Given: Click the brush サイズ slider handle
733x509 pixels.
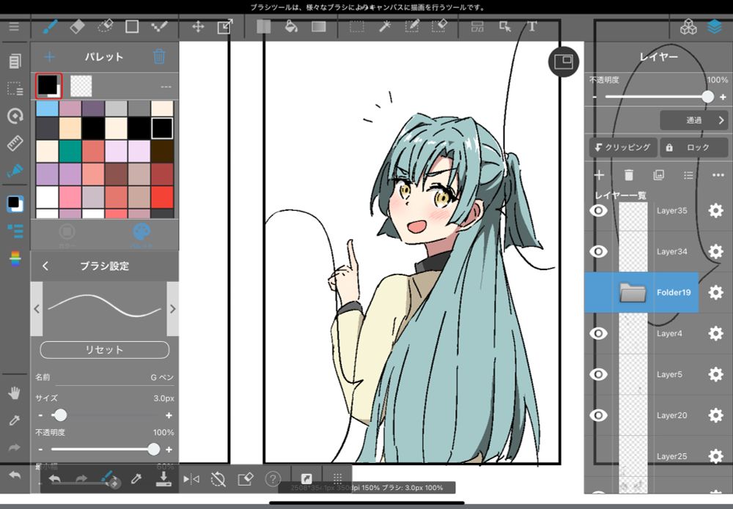Looking at the screenshot, I should pos(59,415).
